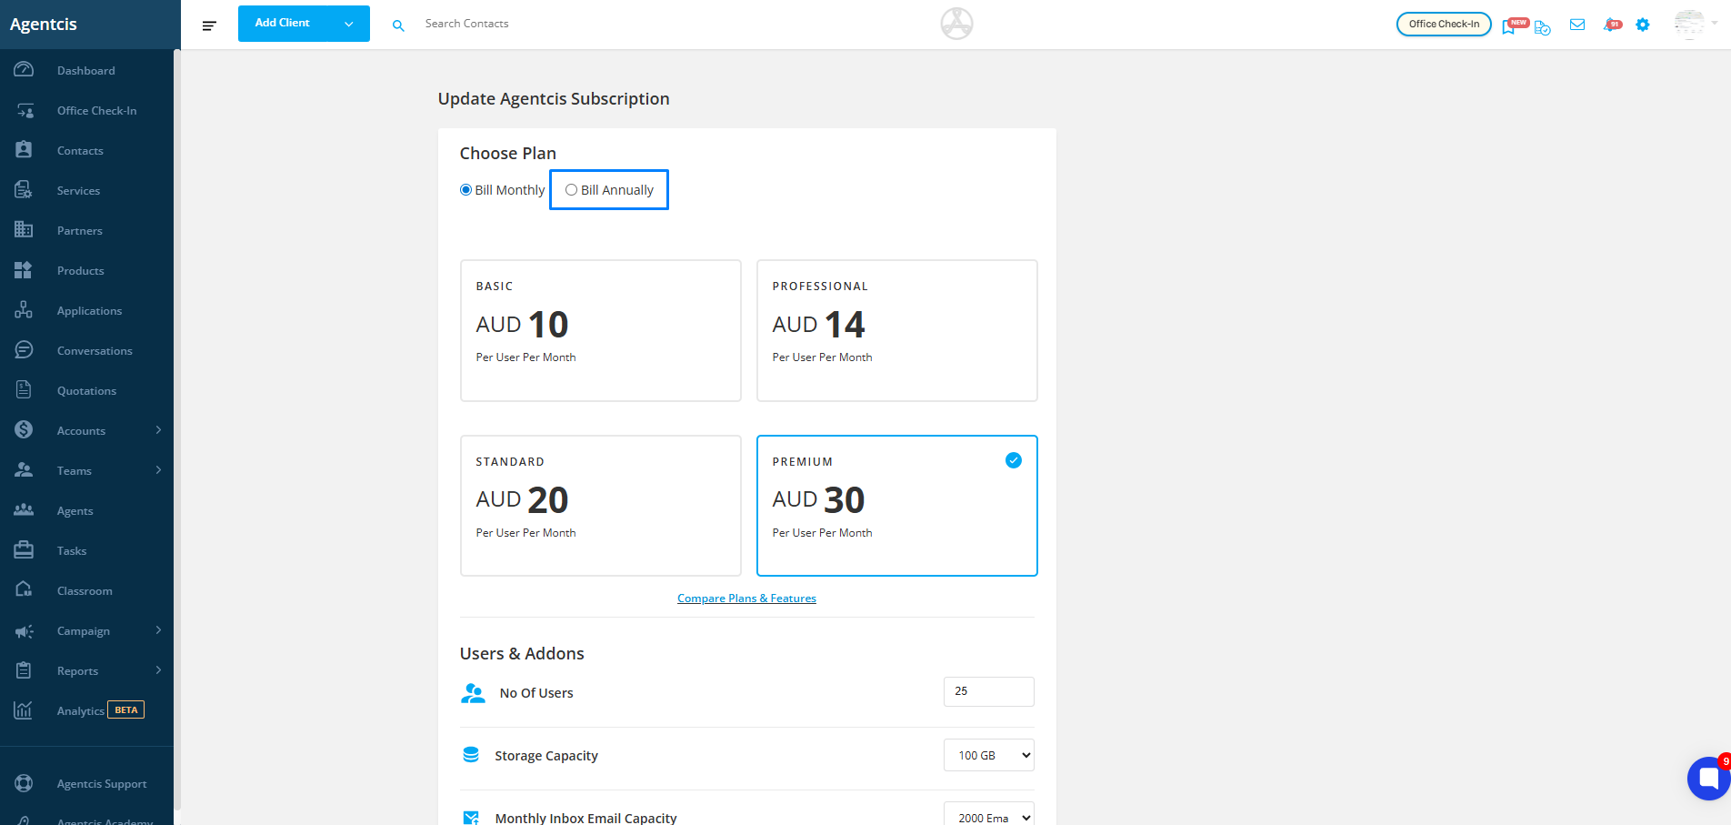Open Quotations in the sidebar
Image resolution: width=1731 pixels, height=825 pixels.
[x=86, y=391]
